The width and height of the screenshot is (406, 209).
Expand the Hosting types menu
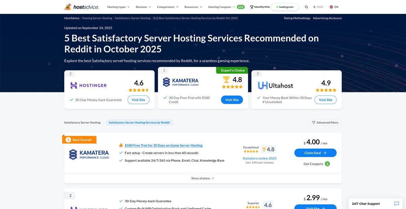118,7
